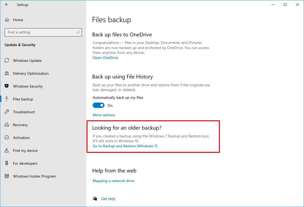This screenshot has height=207, width=304.
Task: Click the Home icon in sidebar
Action: (7, 20)
